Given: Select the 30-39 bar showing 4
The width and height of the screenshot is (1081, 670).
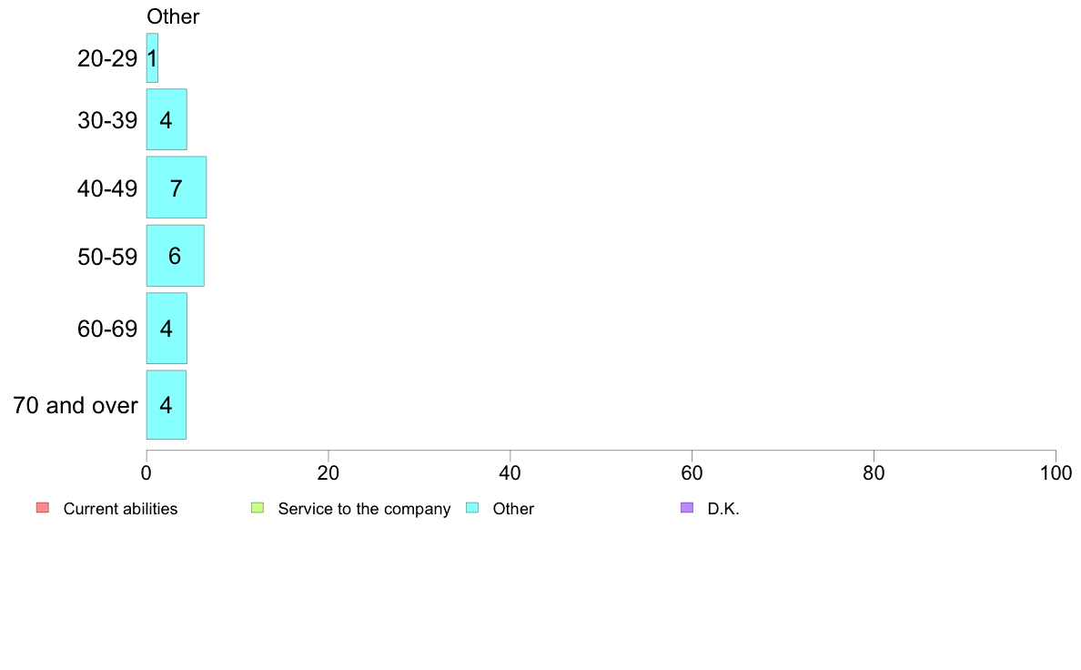Looking at the screenshot, I should pos(167,119).
